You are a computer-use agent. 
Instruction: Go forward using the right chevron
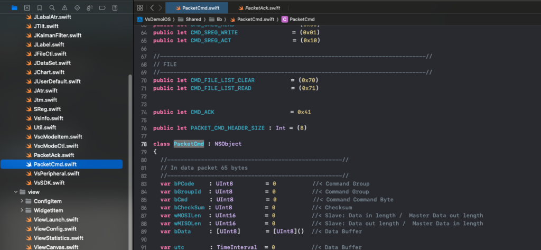[160, 8]
